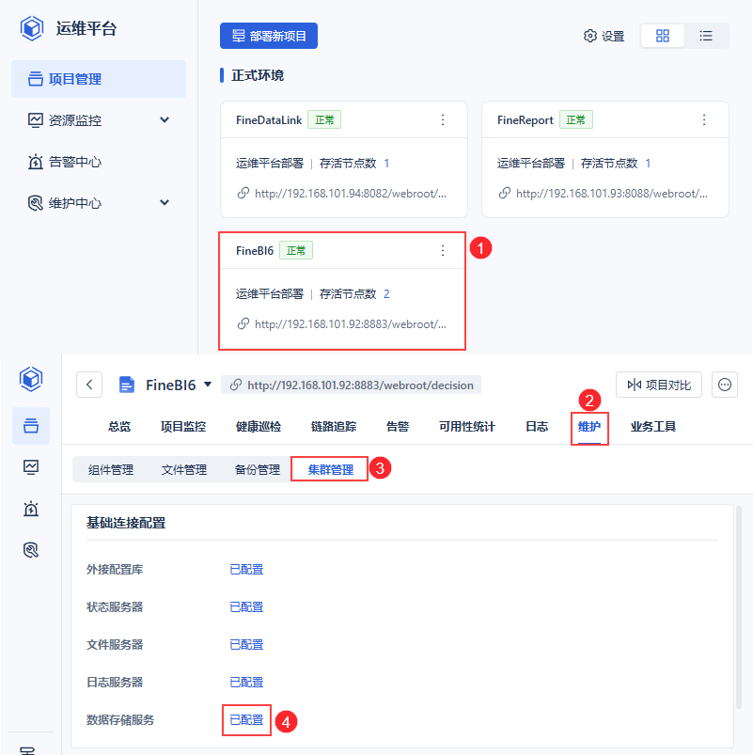753x755 pixels.
Task: Select the 文件管理 sub-tab
Action: [184, 469]
